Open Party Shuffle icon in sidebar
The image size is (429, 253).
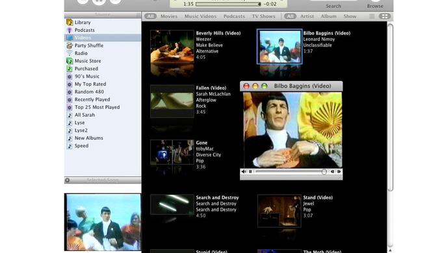point(70,45)
